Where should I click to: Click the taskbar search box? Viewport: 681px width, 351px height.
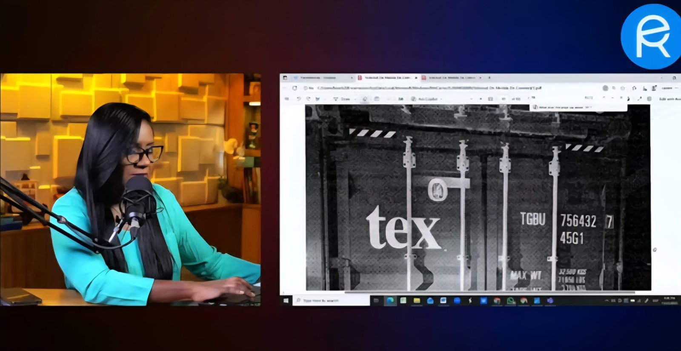pos(332,300)
